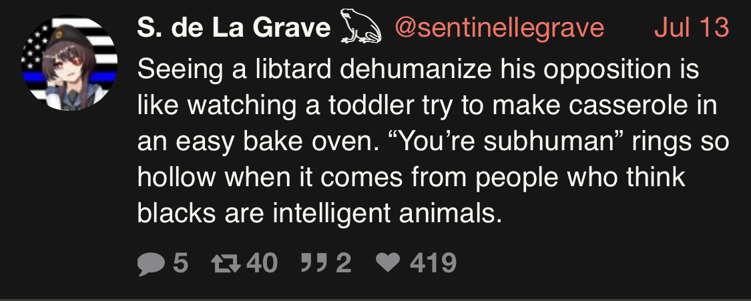Open the profile avatar picture
This screenshot has height=301, width=751.
[69, 63]
